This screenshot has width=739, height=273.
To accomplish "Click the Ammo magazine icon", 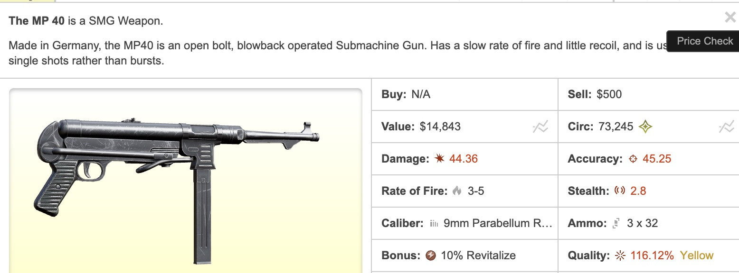I will pos(616,223).
